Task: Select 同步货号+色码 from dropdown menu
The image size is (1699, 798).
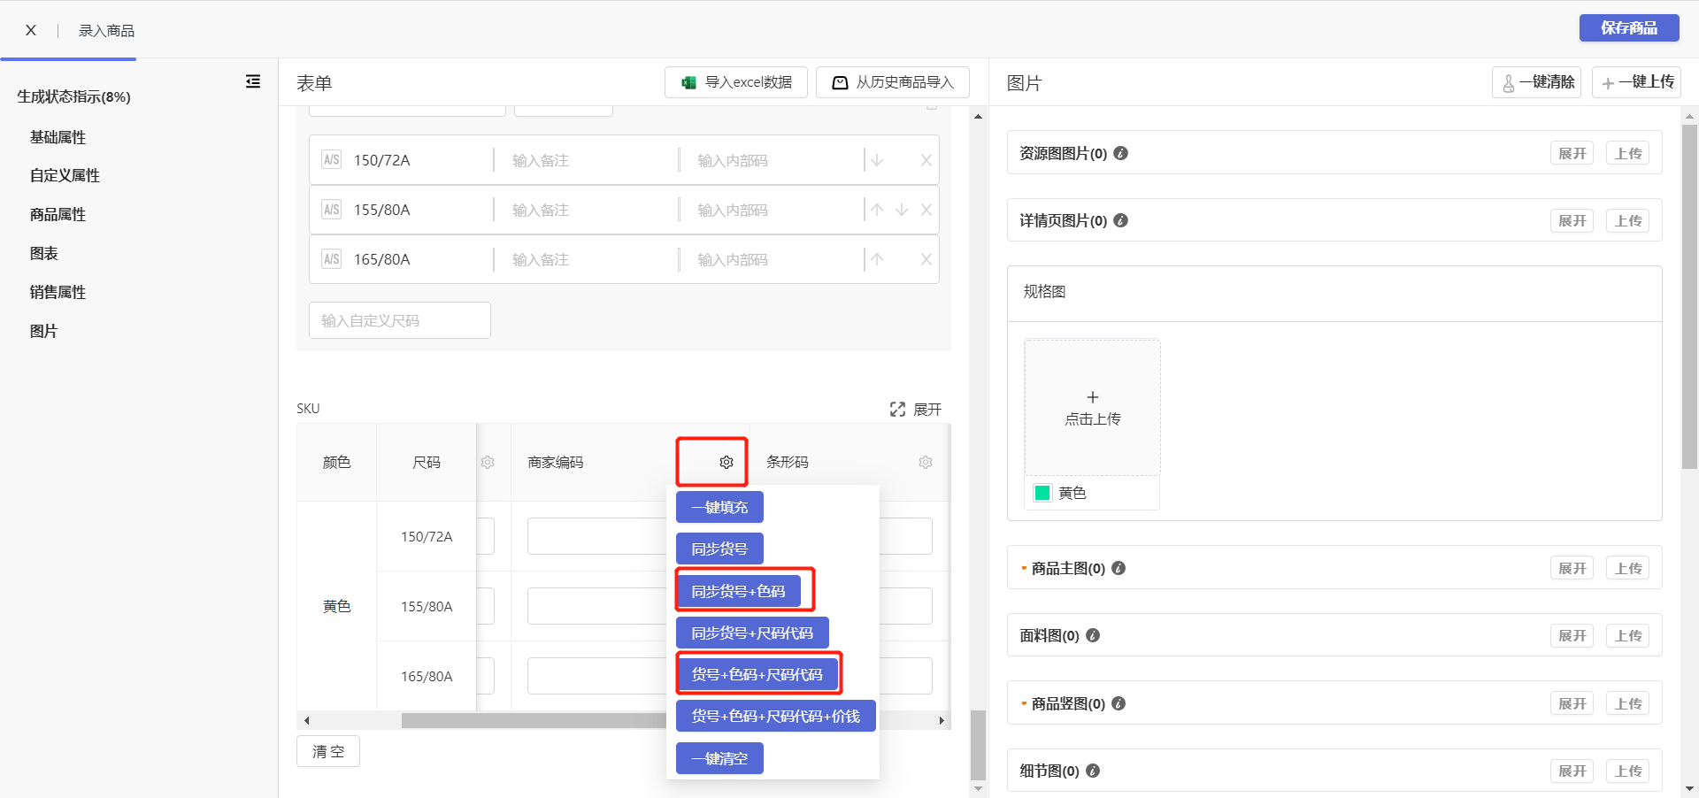Action: click(738, 591)
